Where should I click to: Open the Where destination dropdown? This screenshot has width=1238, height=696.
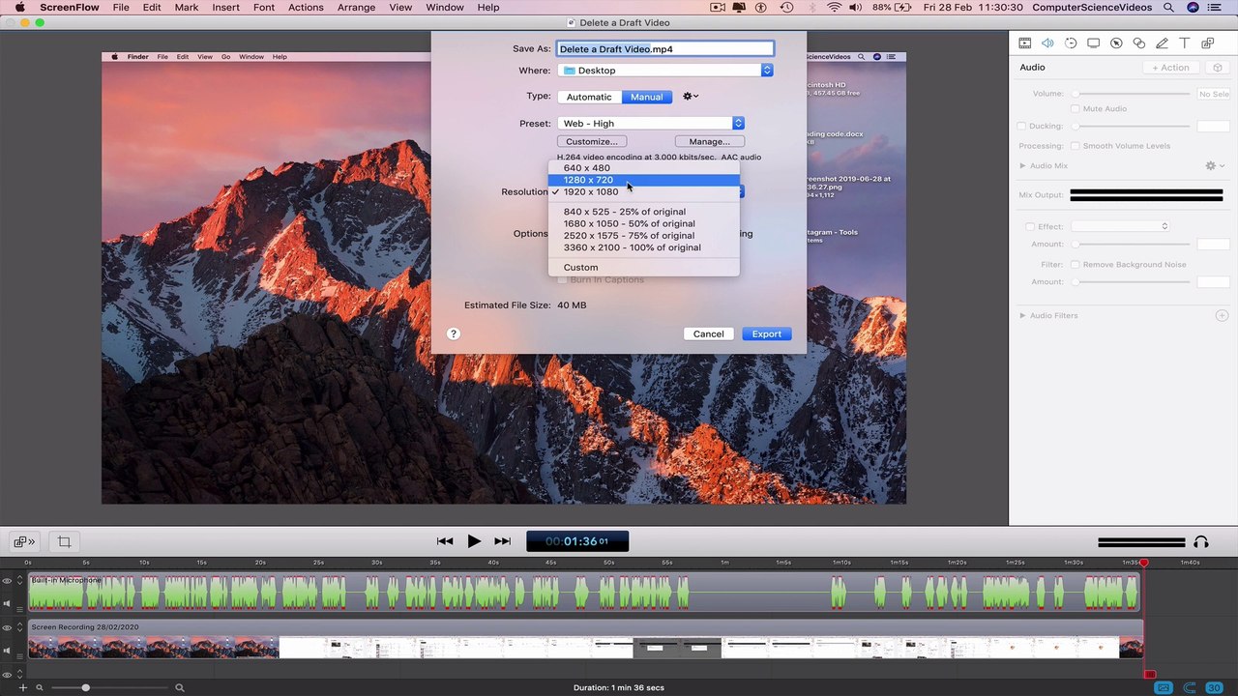[x=665, y=71]
